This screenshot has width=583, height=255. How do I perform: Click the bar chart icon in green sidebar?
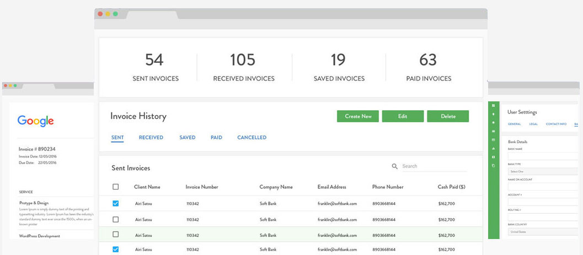[x=494, y=148]
